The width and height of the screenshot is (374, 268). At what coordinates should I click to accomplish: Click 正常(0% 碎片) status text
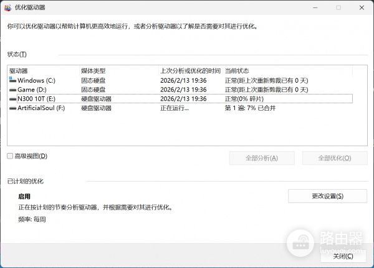pyautogui.click(x=244, y=99)
